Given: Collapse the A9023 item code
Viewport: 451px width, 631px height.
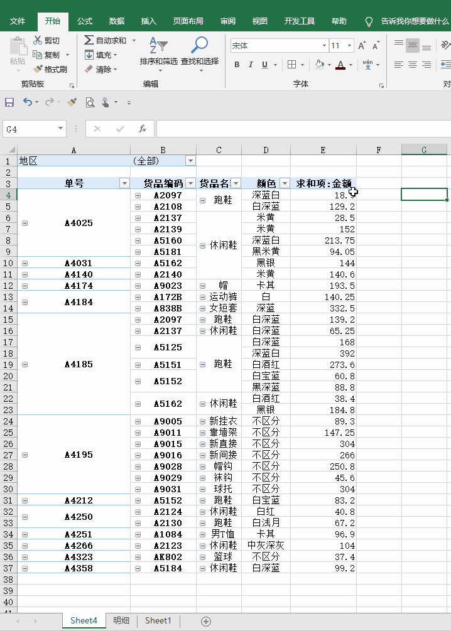Looking at the screenshot, I should pyautogui.click(x=138, y=286).
